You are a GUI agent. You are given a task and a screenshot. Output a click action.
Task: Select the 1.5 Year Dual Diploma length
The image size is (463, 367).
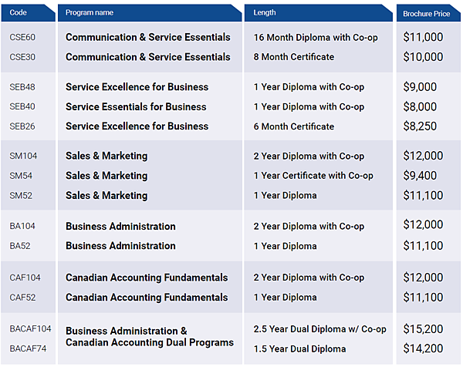pyautogui.click(x=299, y=348)
